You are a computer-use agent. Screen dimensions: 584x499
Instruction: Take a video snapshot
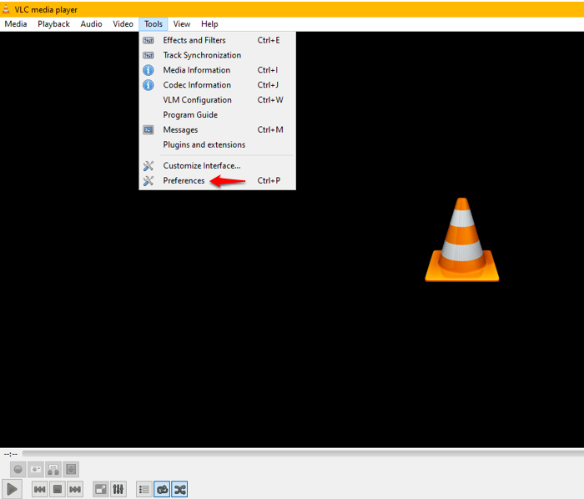[36, 469]
